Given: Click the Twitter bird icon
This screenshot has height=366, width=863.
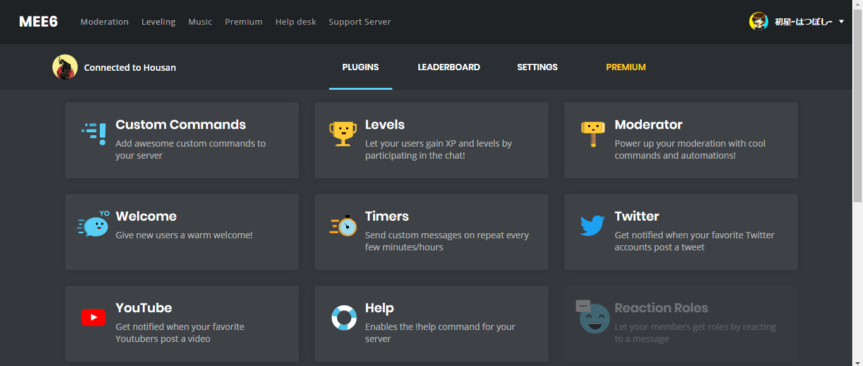Looking at the screenshot, I should 593,225.
